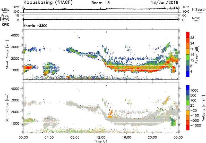This screenshot has width=206, height=143.
Task: Select 'Slant Range [km]' label of velocity panel
Action: tap(7, 108)
